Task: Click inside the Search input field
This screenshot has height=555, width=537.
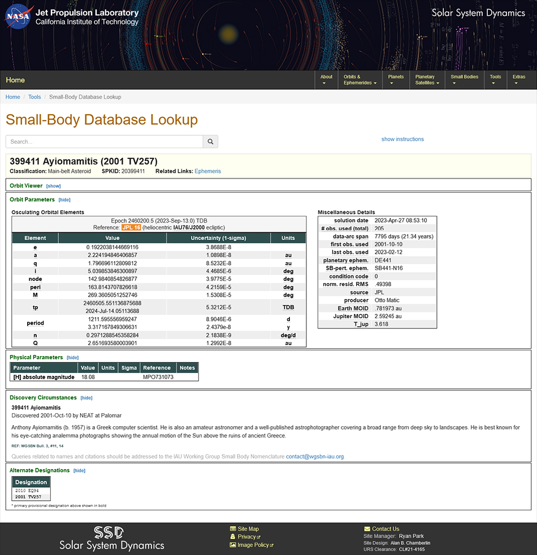Action: pos(104,142)
